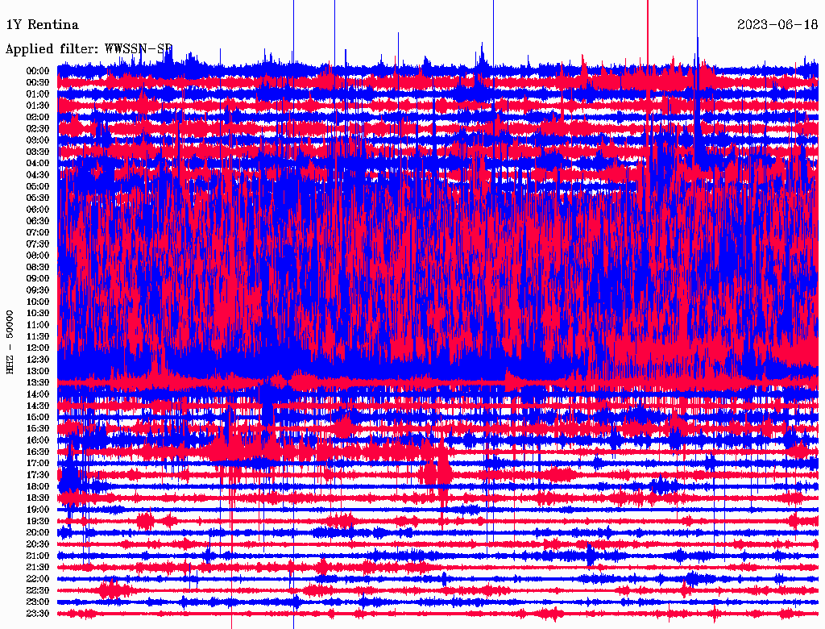Select the 02:00 time label

[38, 118]
